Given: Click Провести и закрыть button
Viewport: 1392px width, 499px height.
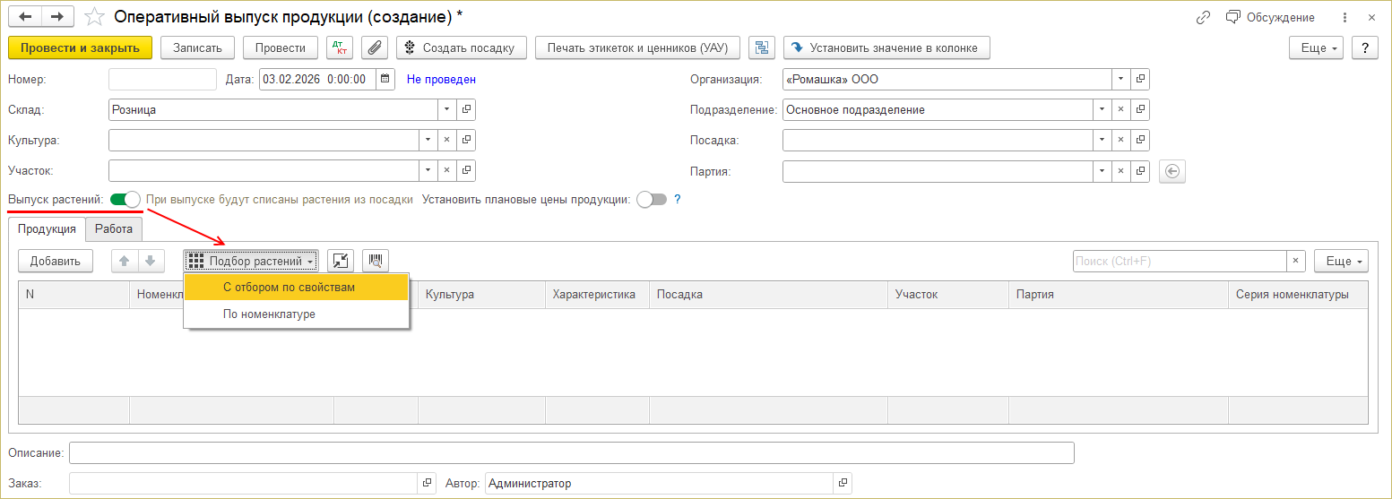Looking at the screenshot, I should 80,47.
